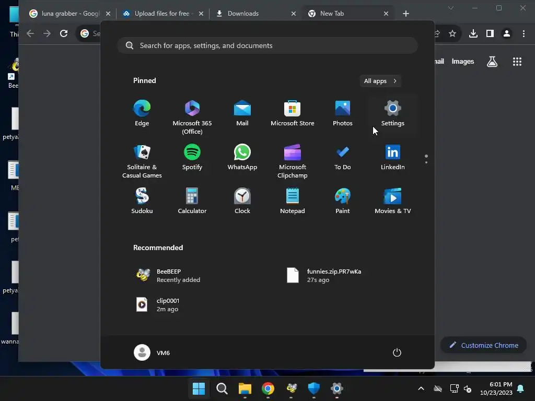Launch LinkedIn app
The width and height of the screenshot is (535, 401).
click(x=393, y=158)
